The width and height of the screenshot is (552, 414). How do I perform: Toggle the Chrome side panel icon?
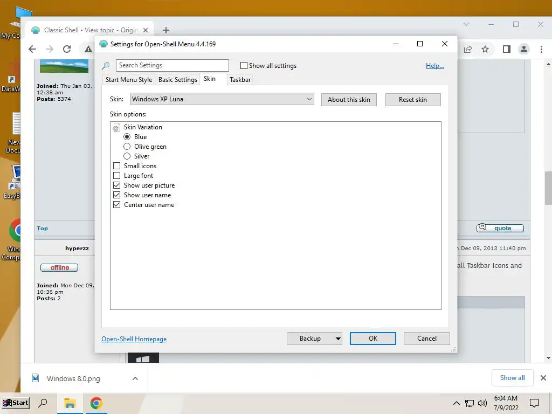(x=507, y=49)
